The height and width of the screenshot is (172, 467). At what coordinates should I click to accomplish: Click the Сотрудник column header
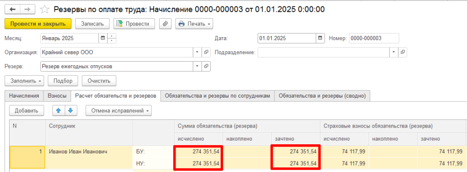[x=89, y=132]
